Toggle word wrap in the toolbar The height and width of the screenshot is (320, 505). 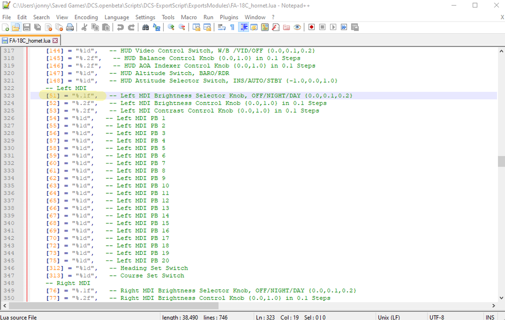(x=221, y=27)
